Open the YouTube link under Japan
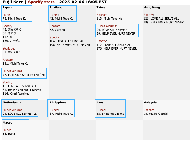Image resolution: width=190 pixels, height=142 pixels. [8, 48]
